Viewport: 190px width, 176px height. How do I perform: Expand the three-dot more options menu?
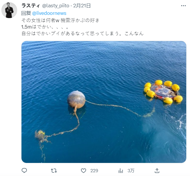pos(183,6)
